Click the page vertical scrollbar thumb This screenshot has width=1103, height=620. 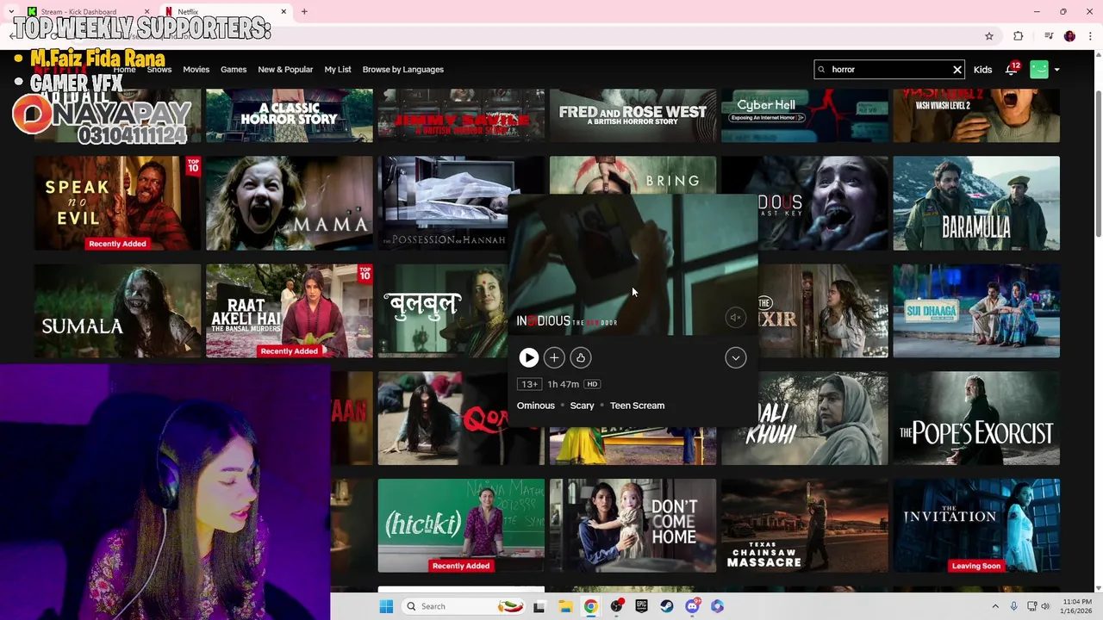coord(1098,164)
